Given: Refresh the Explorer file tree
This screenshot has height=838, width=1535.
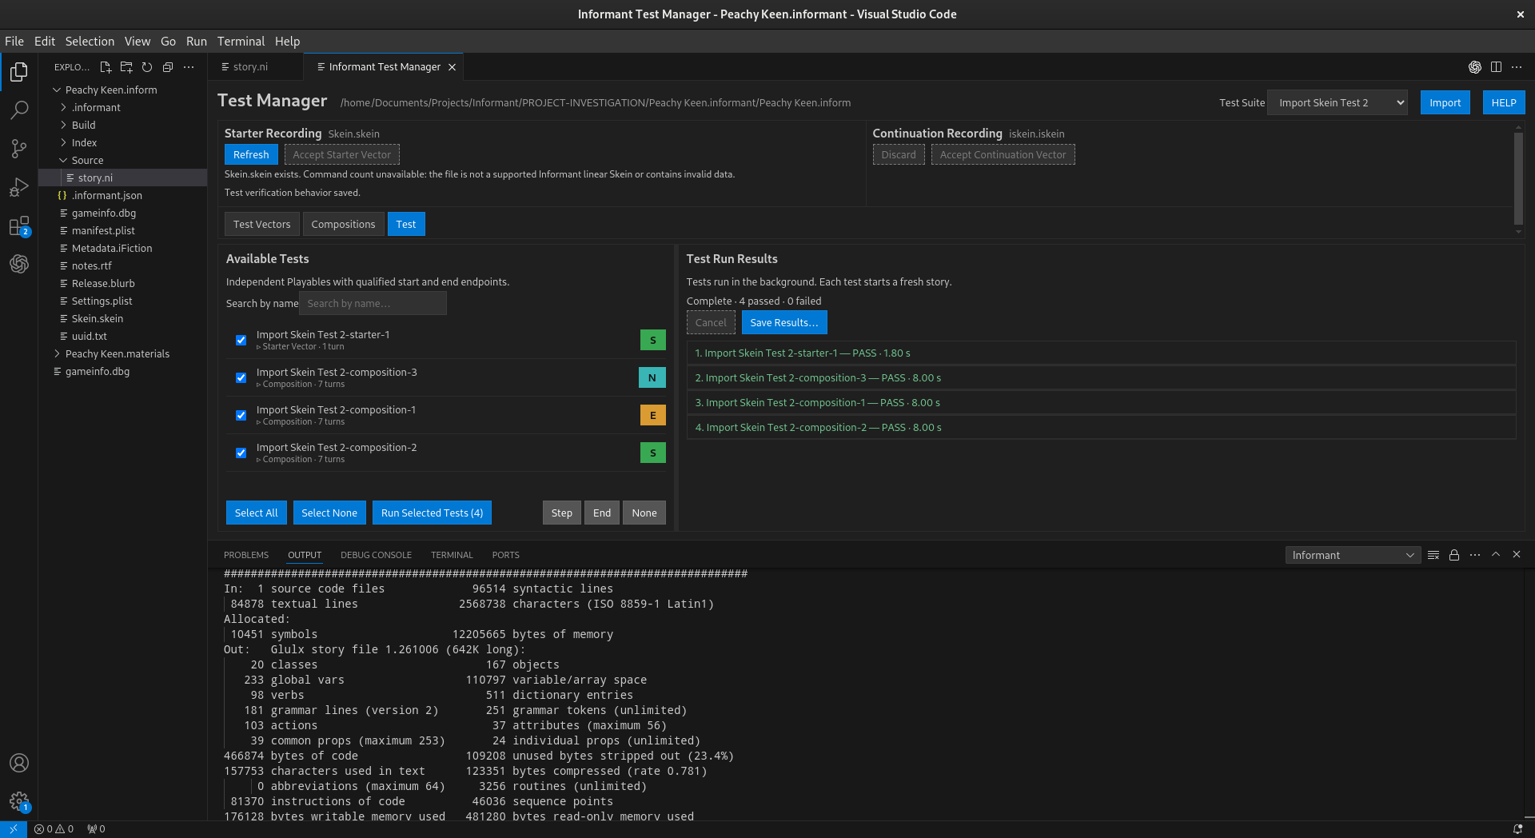Looking at the screenshot, I should click(x=147, y=67).
